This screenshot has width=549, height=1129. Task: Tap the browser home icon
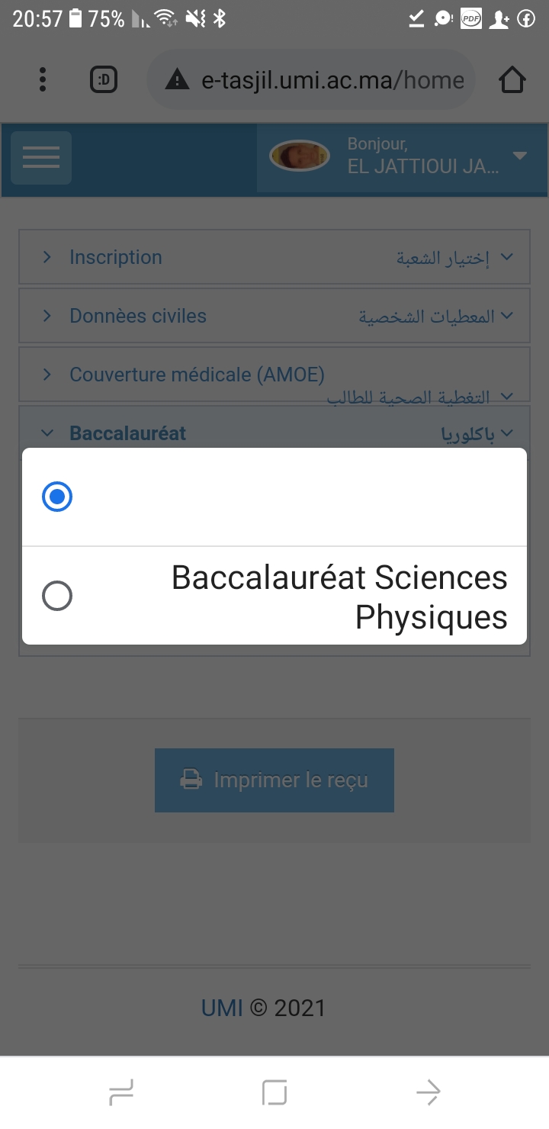(x=512, y=80)
